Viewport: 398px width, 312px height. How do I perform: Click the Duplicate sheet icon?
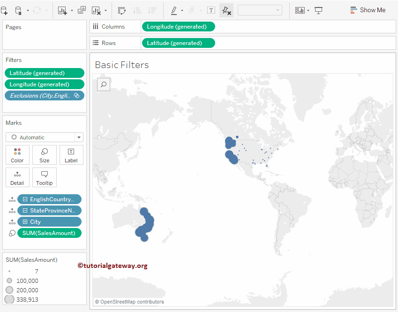tap(82, 10)
